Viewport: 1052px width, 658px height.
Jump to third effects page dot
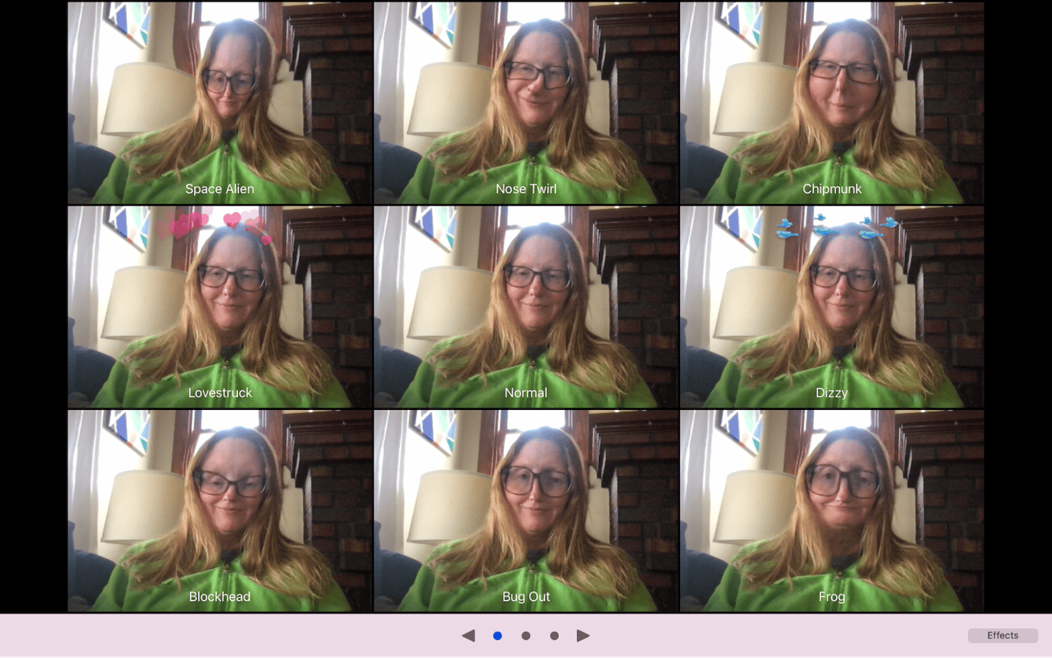pos(554,635)
